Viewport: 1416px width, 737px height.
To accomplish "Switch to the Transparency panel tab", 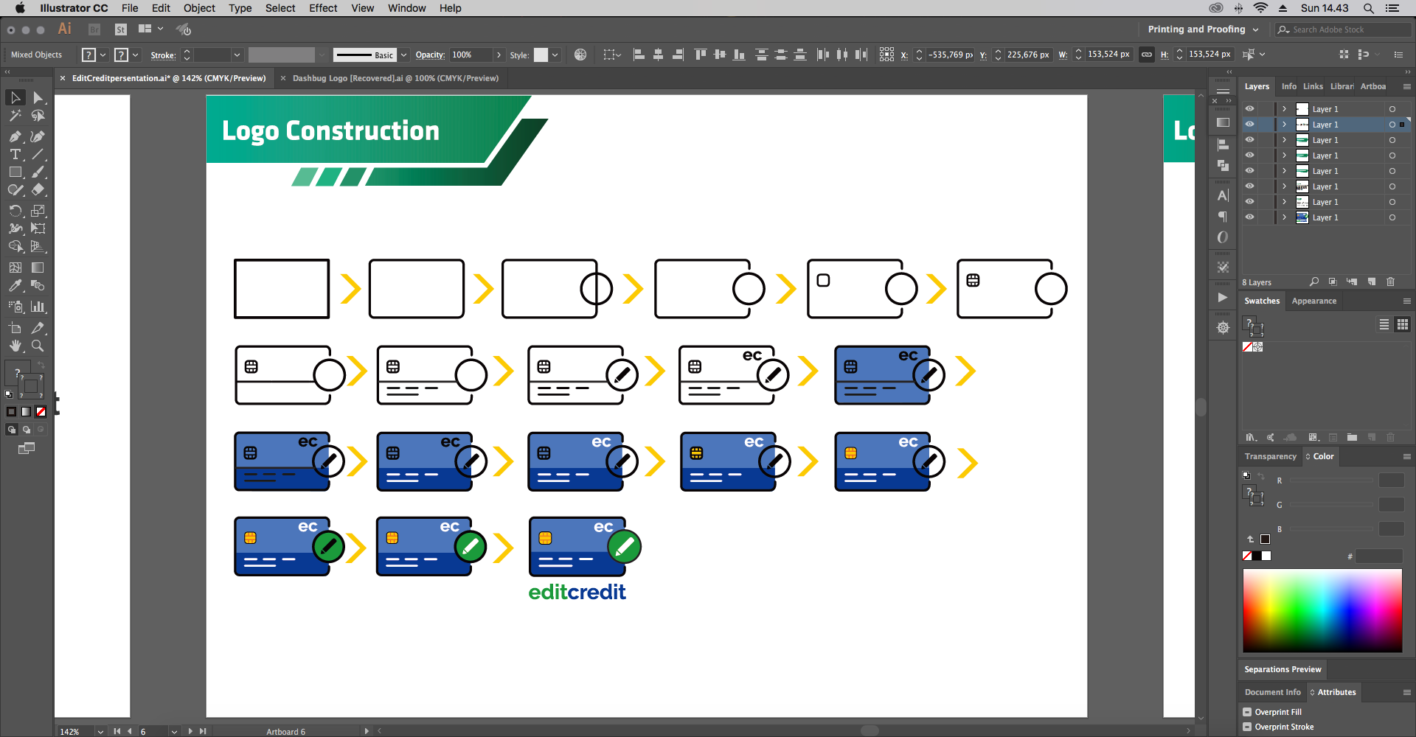I will tap(1270, 456).
